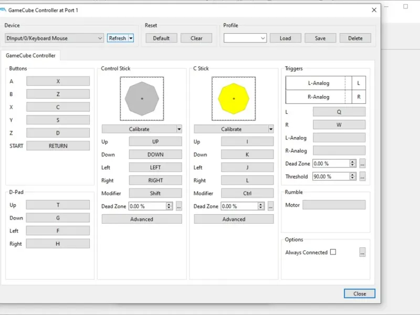Remap the Z button set to D
Viewport: 420px width, 315px height.
click(58, 133)
